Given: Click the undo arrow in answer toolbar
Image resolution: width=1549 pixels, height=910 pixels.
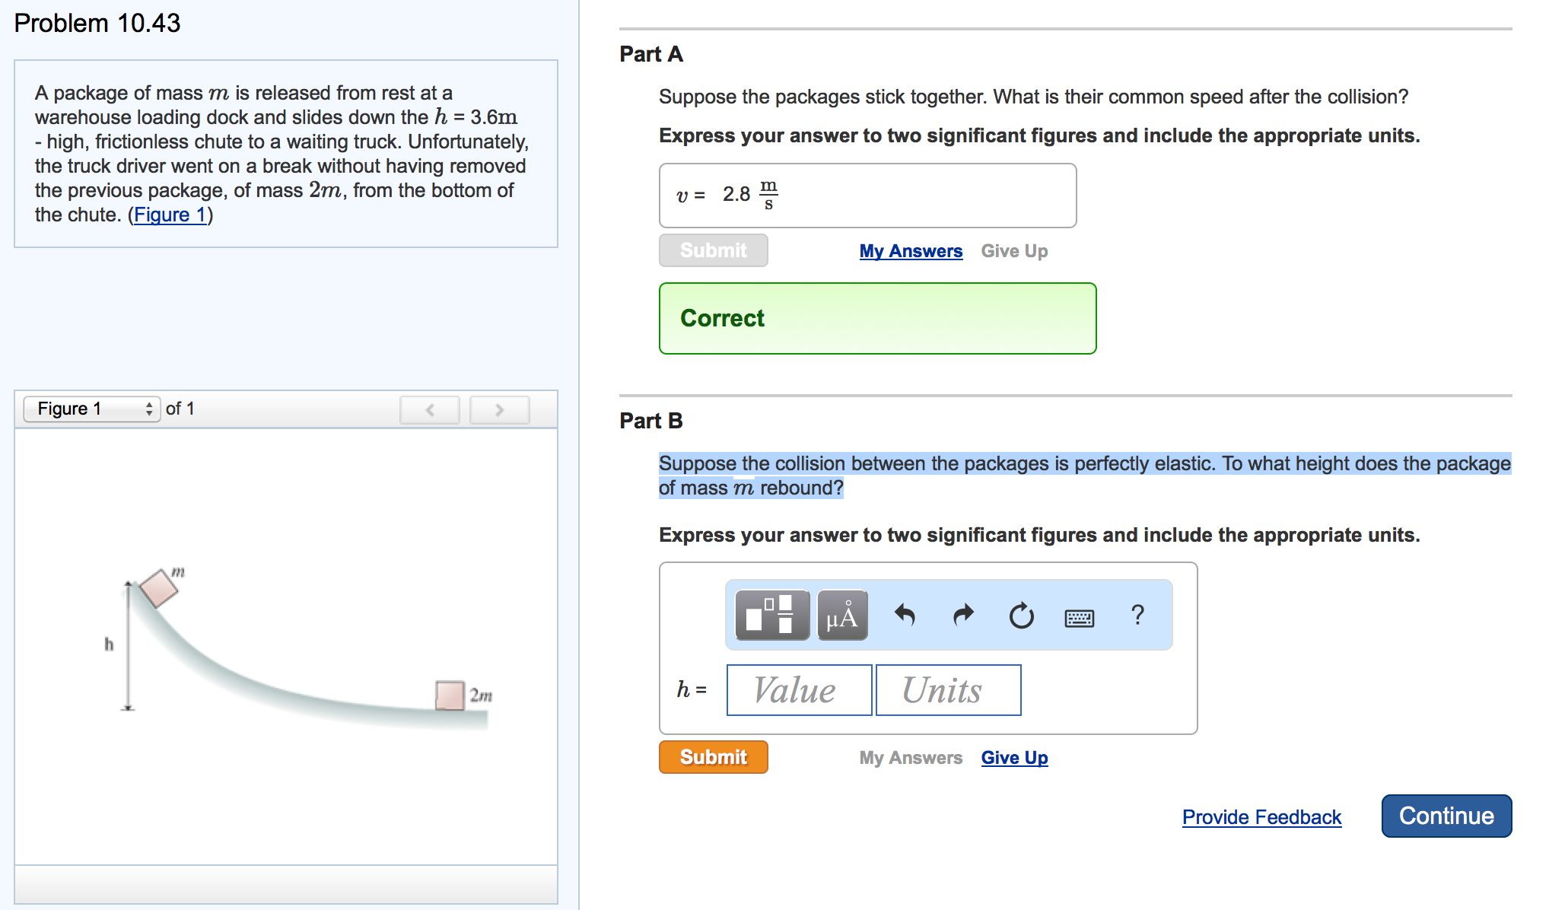Looking at the screenshot, I should click(x=905, y=615).
